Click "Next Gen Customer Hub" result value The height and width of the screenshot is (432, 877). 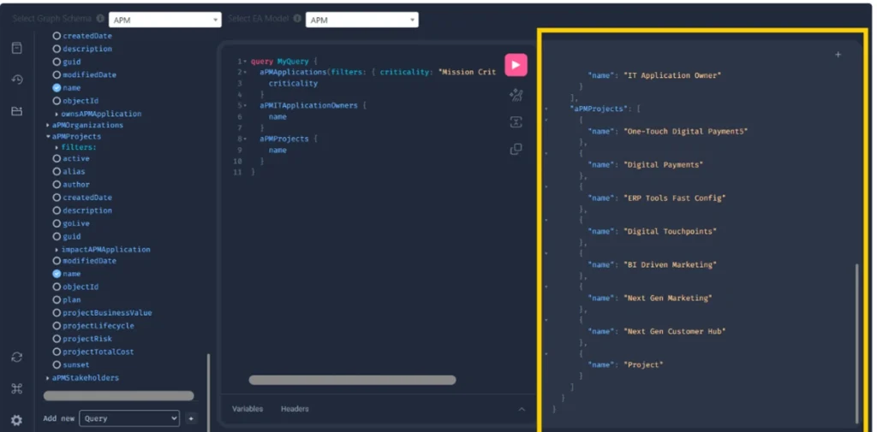(x=675, y=331)
